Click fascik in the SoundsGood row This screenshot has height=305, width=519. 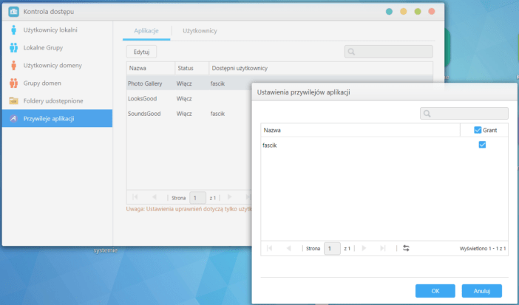217,114
